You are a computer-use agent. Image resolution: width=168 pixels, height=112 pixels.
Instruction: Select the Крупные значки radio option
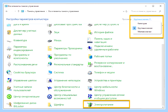(x=134, y=28)
